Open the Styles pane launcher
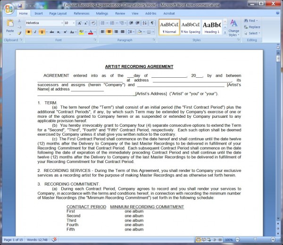The height and width of the screenshot is (245, 283). pos(238,40)
